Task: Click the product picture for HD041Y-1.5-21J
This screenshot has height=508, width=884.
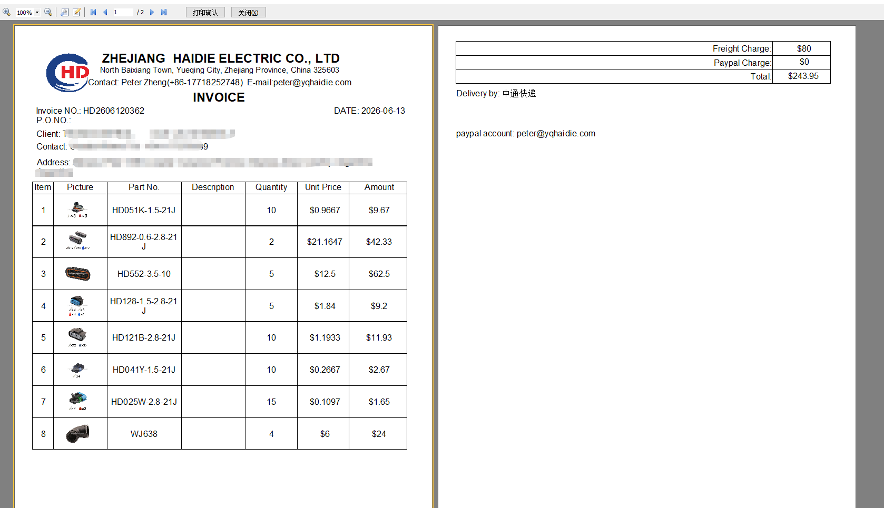Action: click(77, 370)
